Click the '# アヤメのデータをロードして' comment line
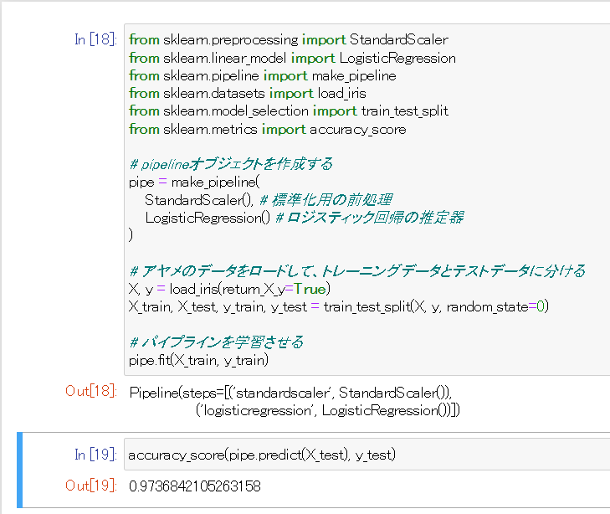Image resolution: width=610 pixels, height=514 pixels. click(x=357, y=271)
